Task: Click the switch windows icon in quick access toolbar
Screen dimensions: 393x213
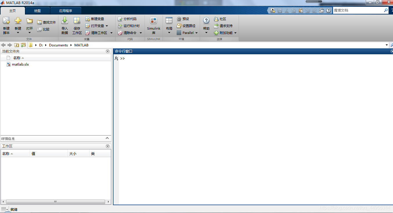Action: point(322,10)
